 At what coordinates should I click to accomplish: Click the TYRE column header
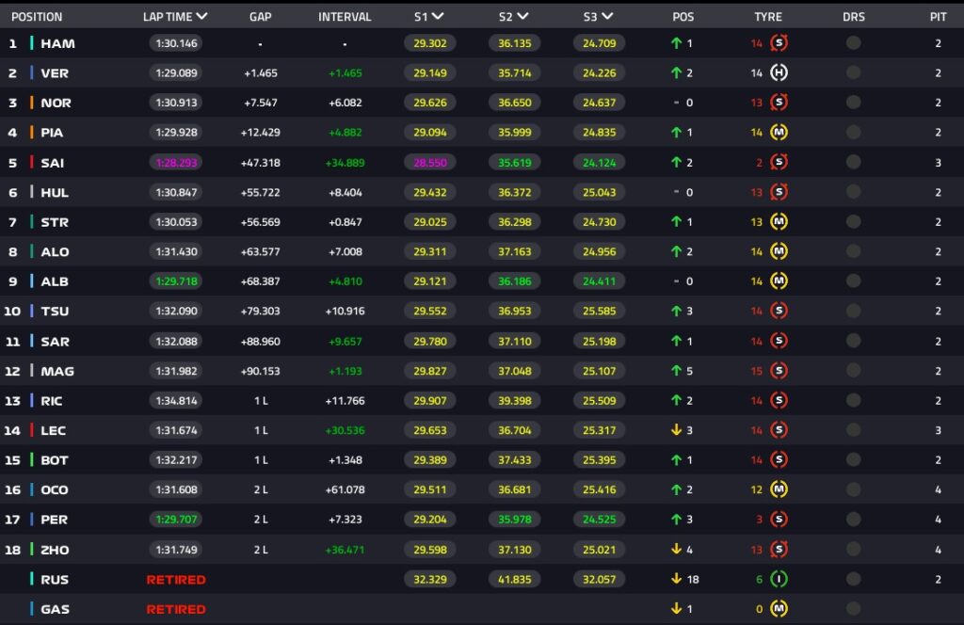tap(768, 17)
